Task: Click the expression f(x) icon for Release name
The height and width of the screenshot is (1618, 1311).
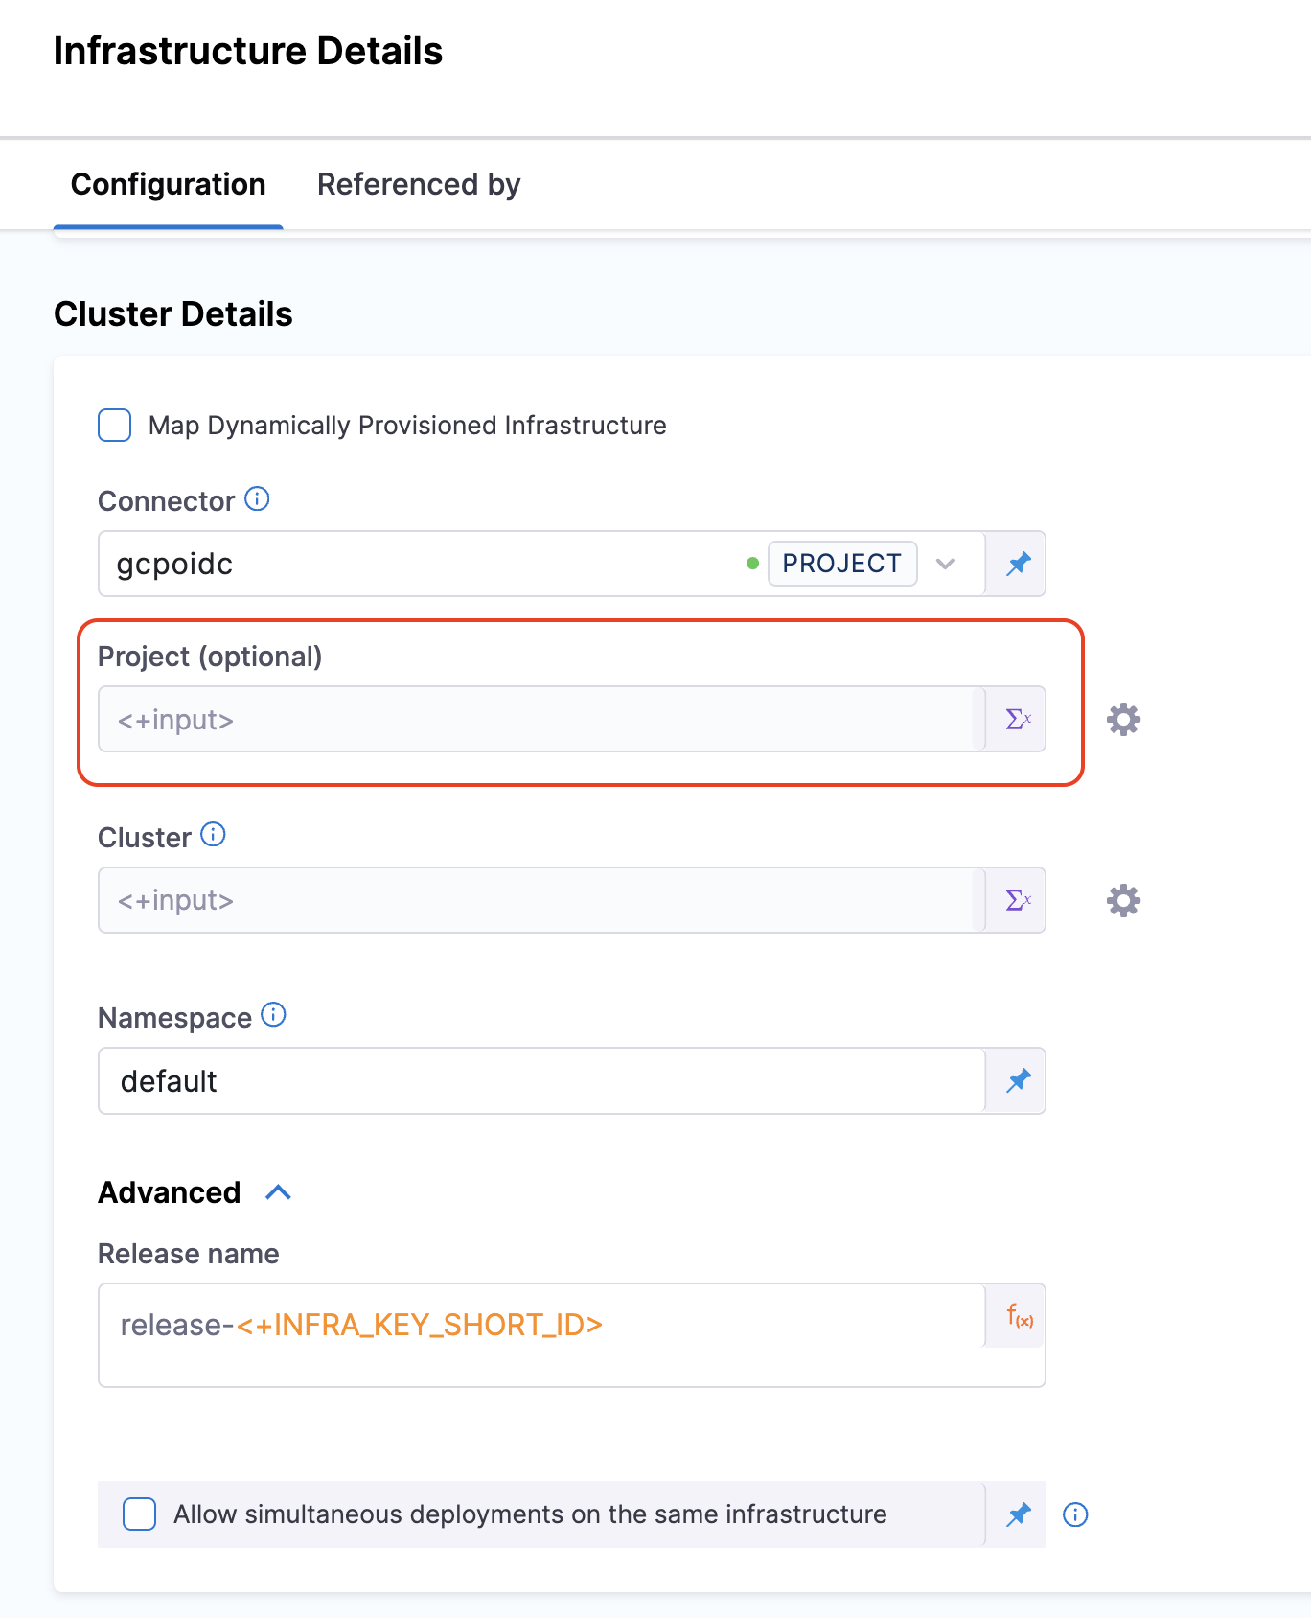Action: pos(1019,1316)
